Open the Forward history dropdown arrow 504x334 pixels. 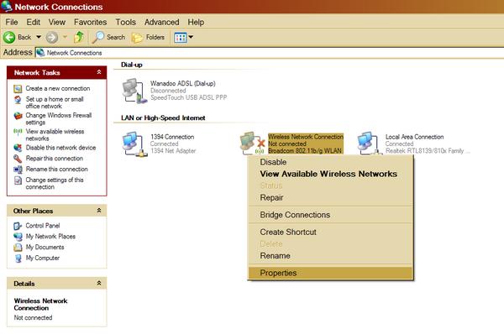pos(66,37)
